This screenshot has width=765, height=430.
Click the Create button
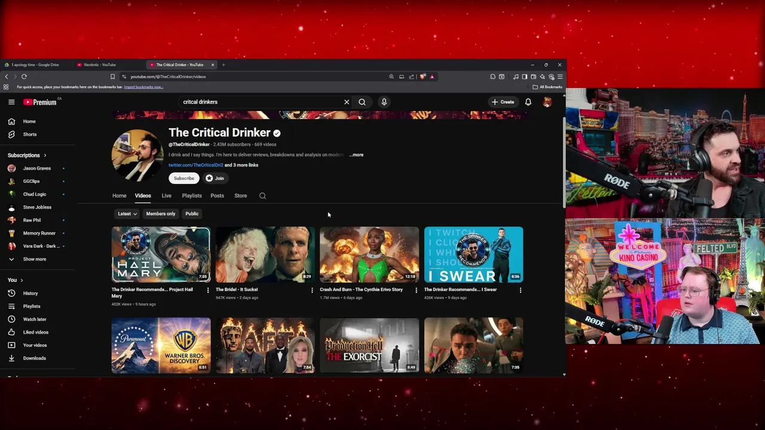point(503,102)
